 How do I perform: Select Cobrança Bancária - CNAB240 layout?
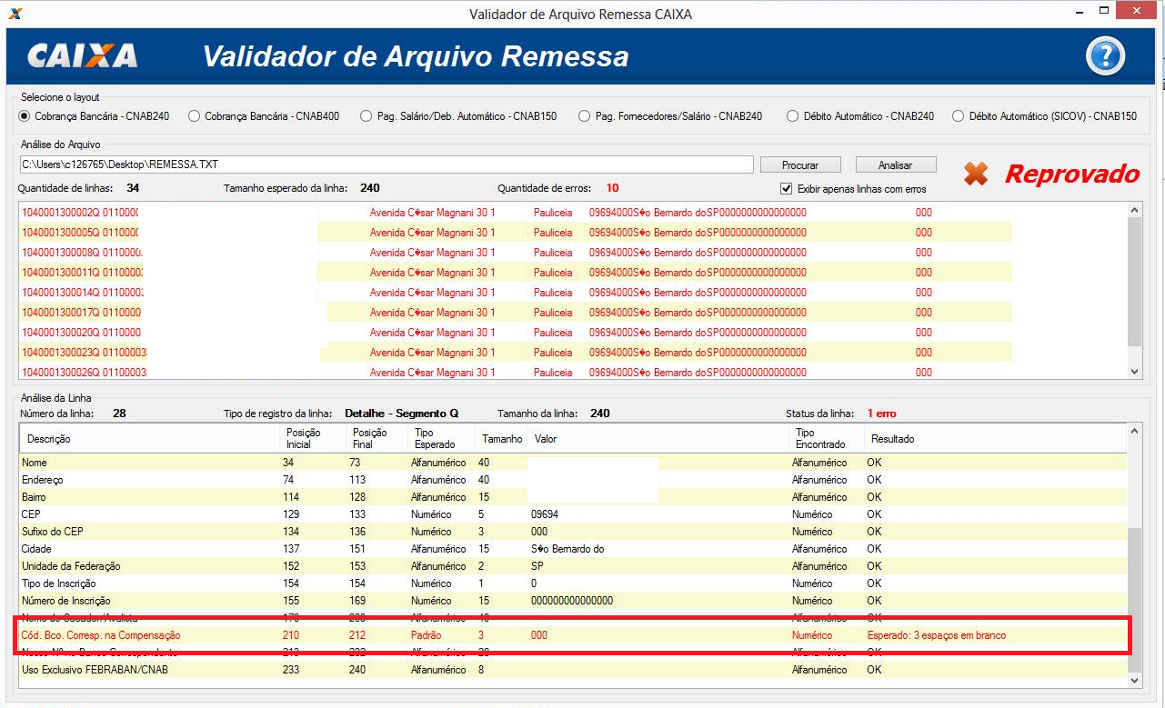[95, 116]
